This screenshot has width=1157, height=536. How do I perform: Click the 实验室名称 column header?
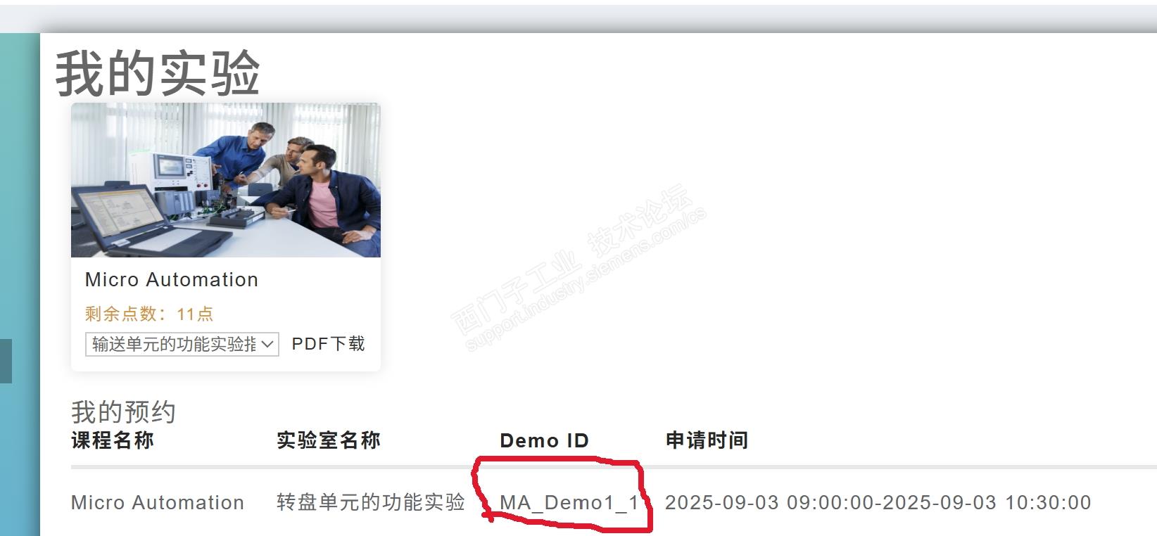[x=328, y=440]
